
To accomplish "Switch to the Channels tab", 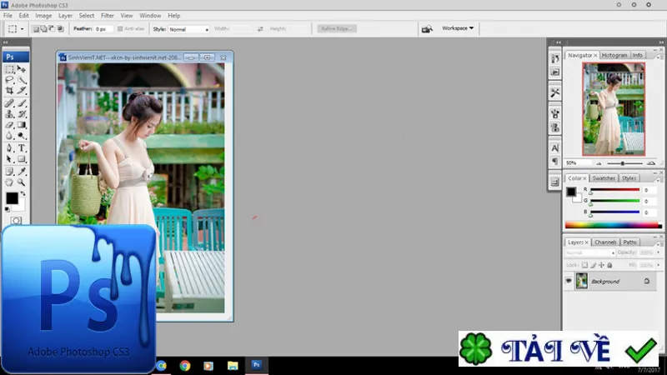I will pyautogui.click(x=605, y=242).
